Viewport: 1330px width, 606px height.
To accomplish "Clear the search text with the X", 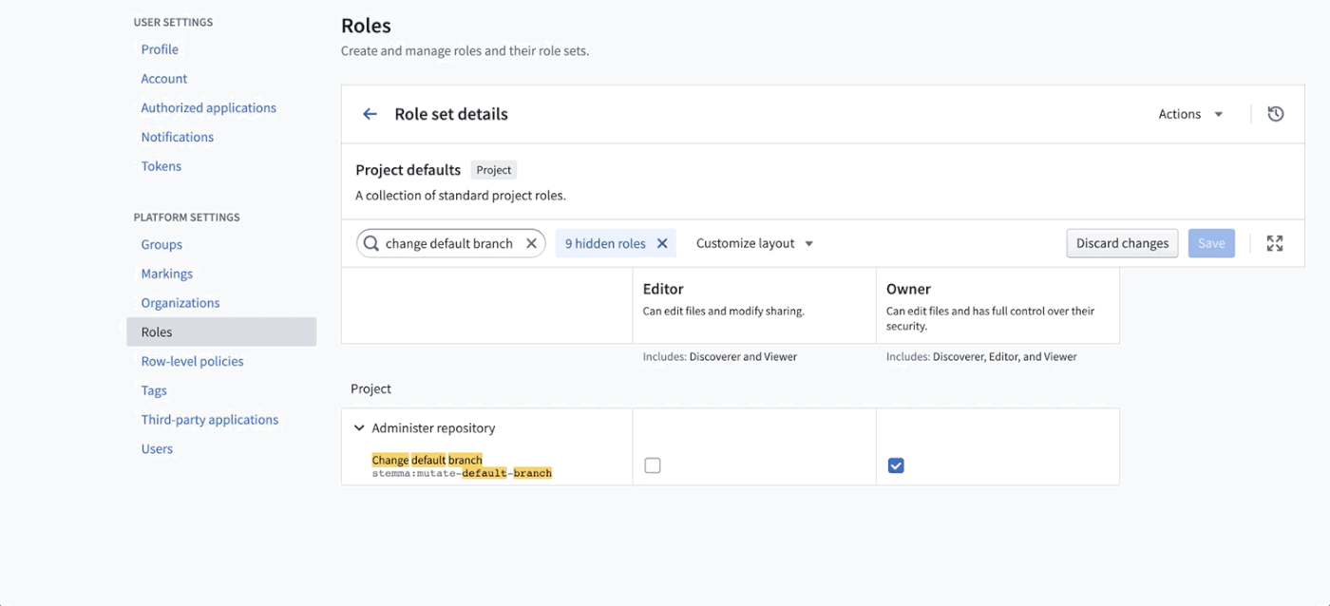I will (x=531, y=243).
